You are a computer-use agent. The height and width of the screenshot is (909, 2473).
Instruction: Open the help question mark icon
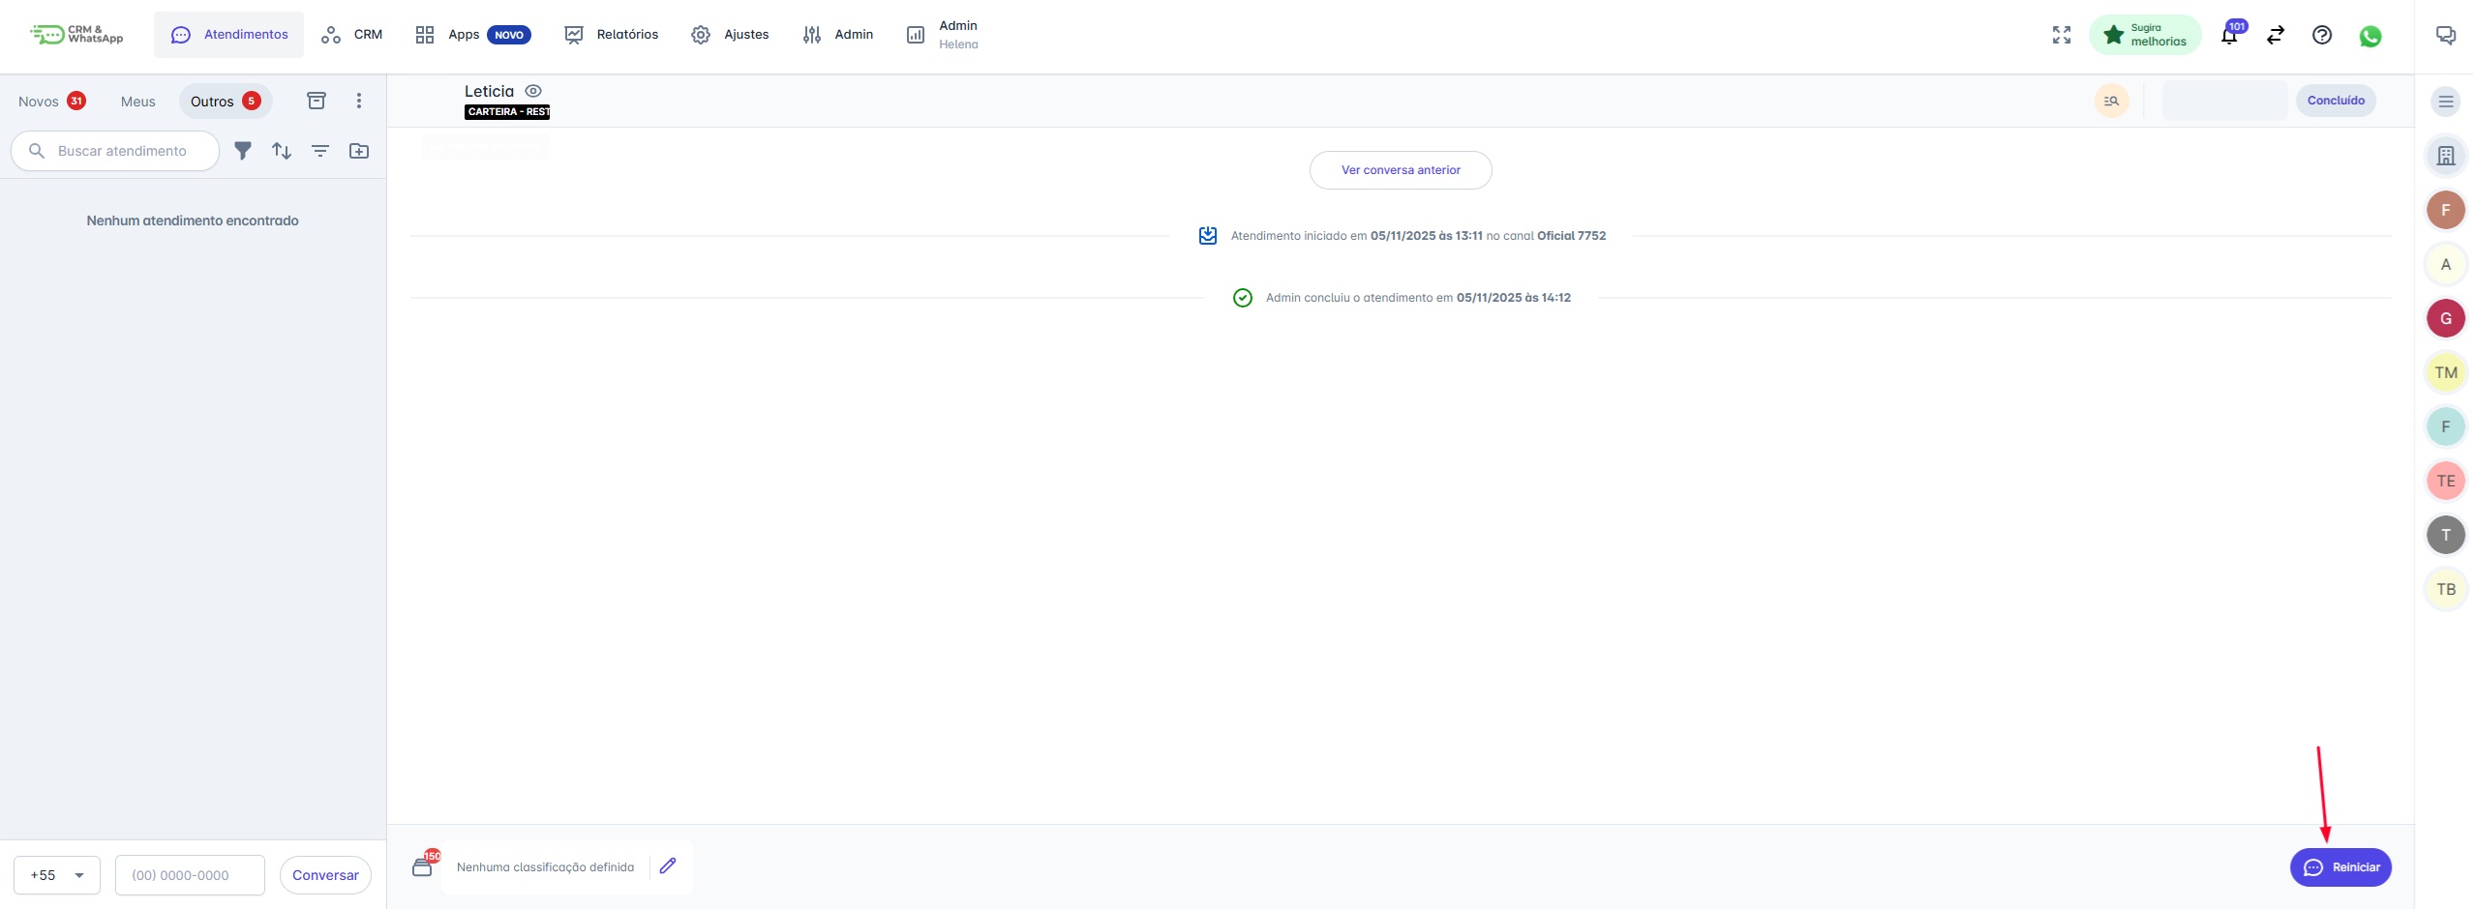click(x=2322, y=35)
